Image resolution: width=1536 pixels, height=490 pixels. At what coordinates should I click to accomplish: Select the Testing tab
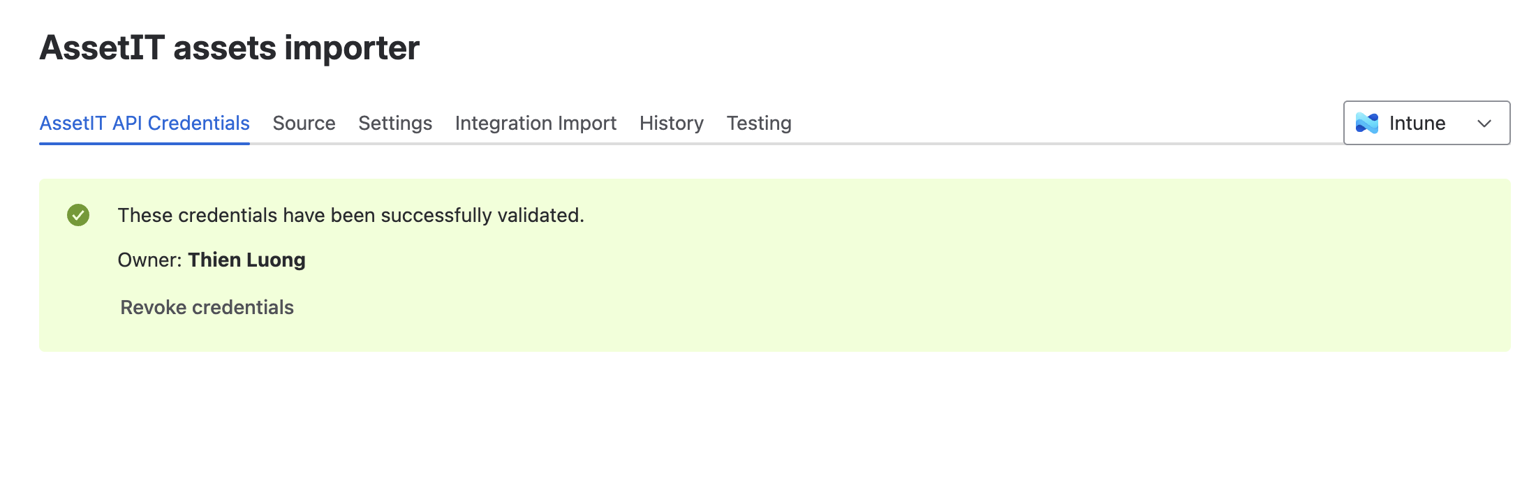click(759, 123)
